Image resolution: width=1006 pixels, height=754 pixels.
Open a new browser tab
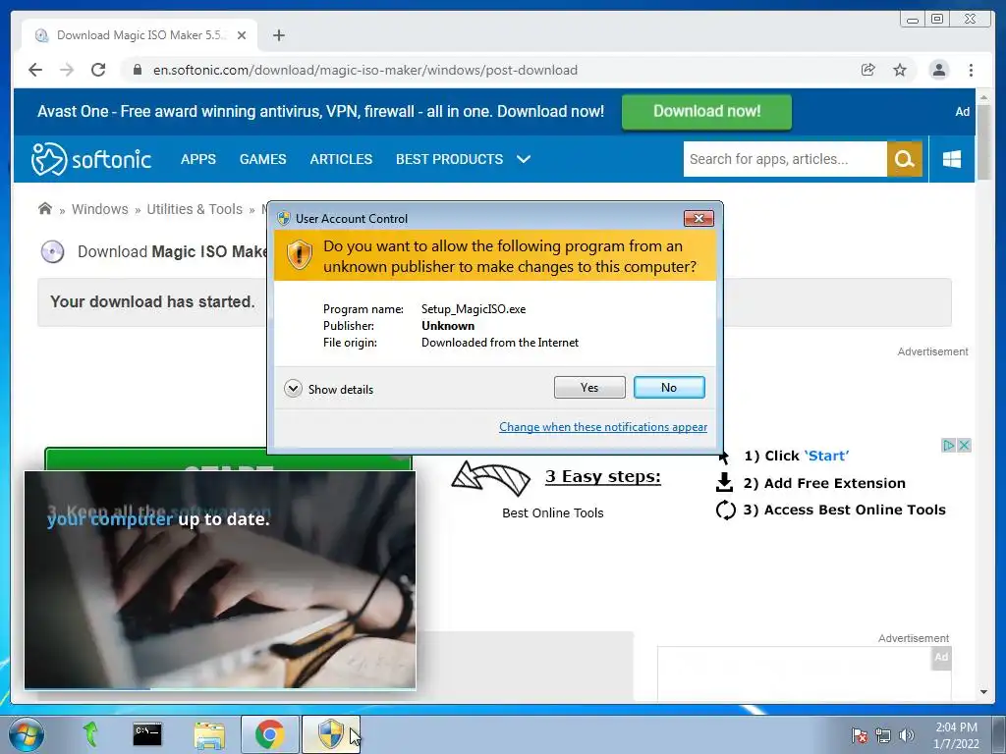click(x=278, y=35)
